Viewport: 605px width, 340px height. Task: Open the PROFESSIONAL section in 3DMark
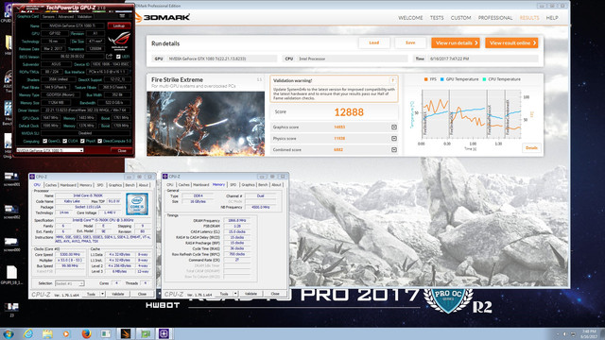coord(495,18)
